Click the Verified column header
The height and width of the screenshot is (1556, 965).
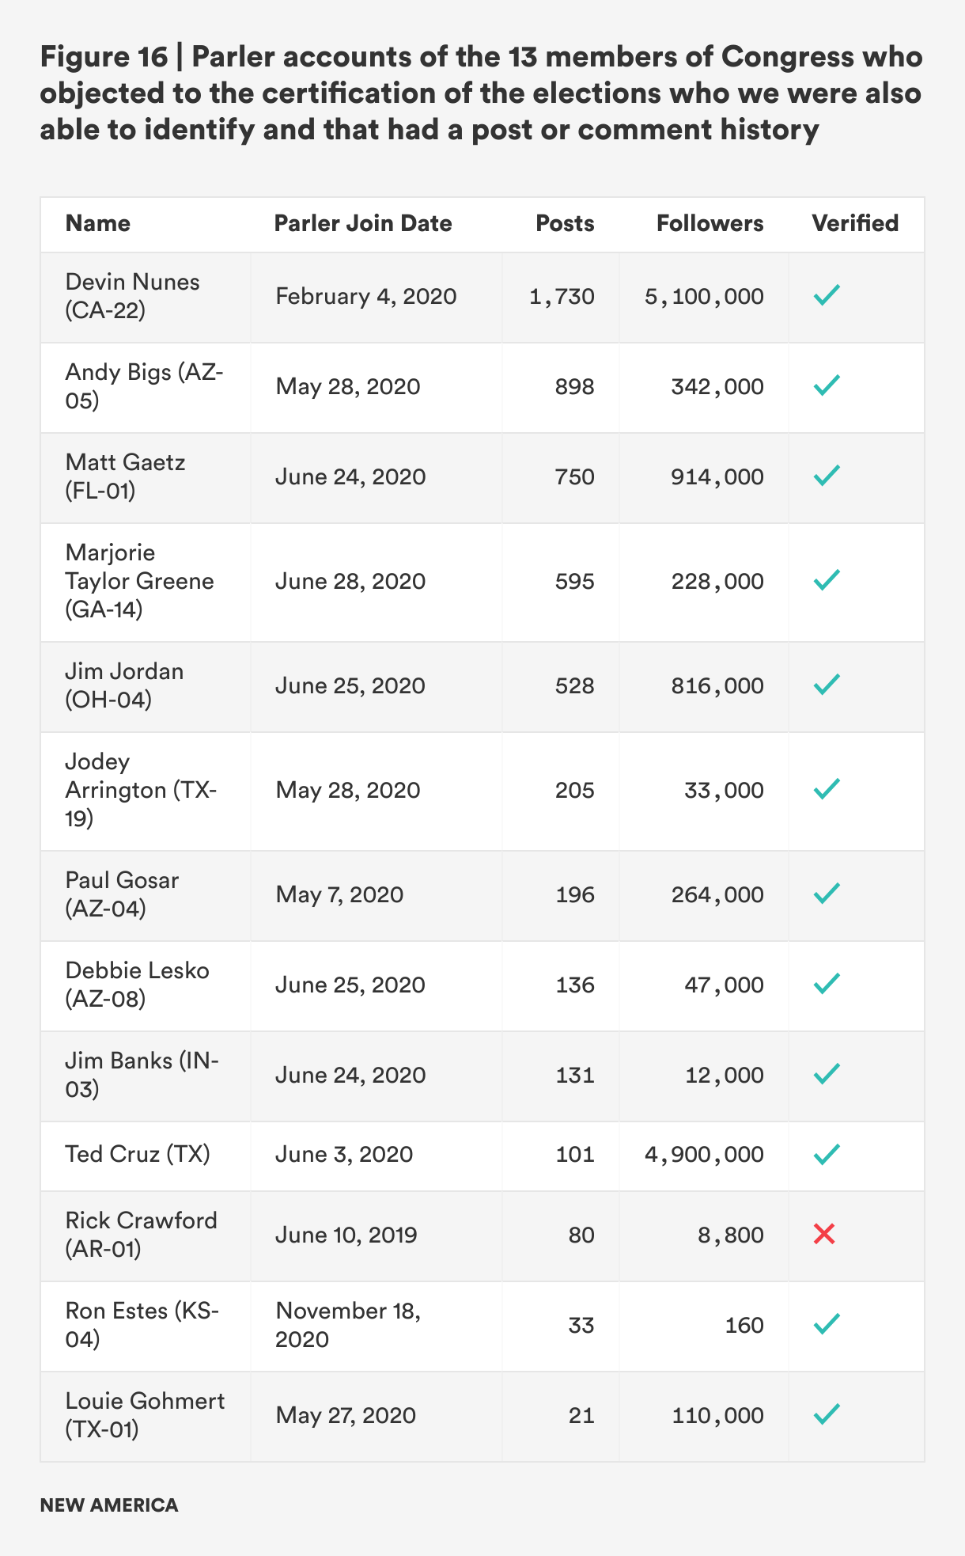pos(855,224)
